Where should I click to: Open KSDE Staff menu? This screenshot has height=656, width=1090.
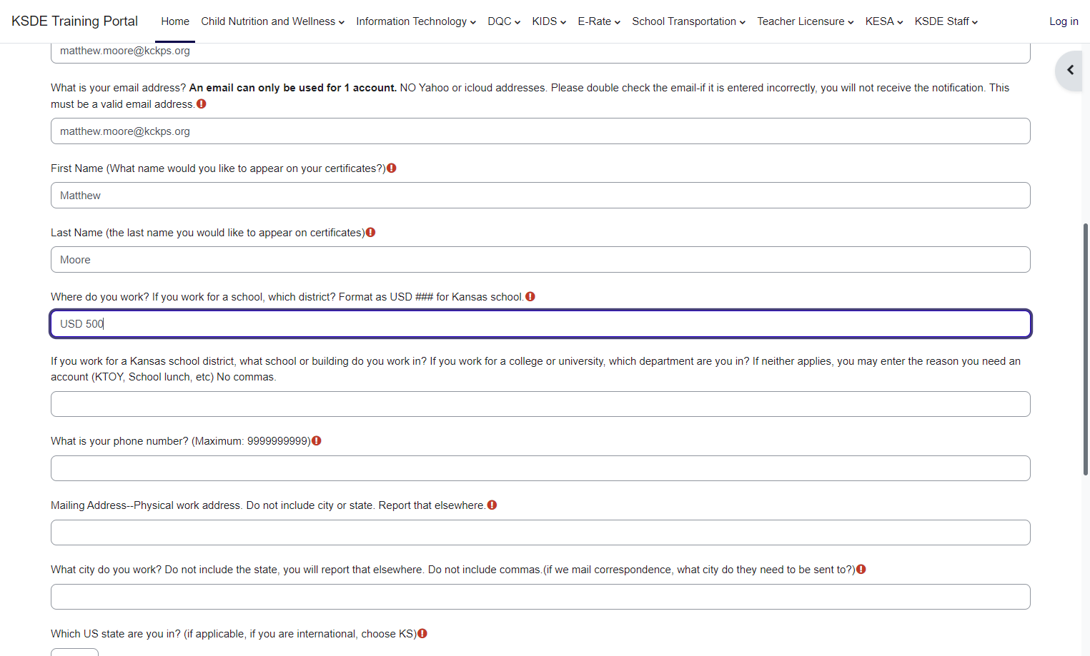[x=946, y=21]
